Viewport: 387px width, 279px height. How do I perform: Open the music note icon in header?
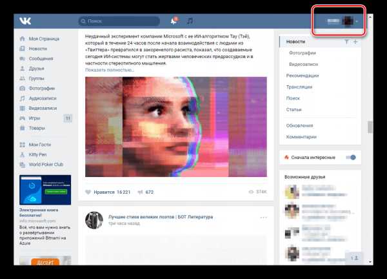coord(190,21)
